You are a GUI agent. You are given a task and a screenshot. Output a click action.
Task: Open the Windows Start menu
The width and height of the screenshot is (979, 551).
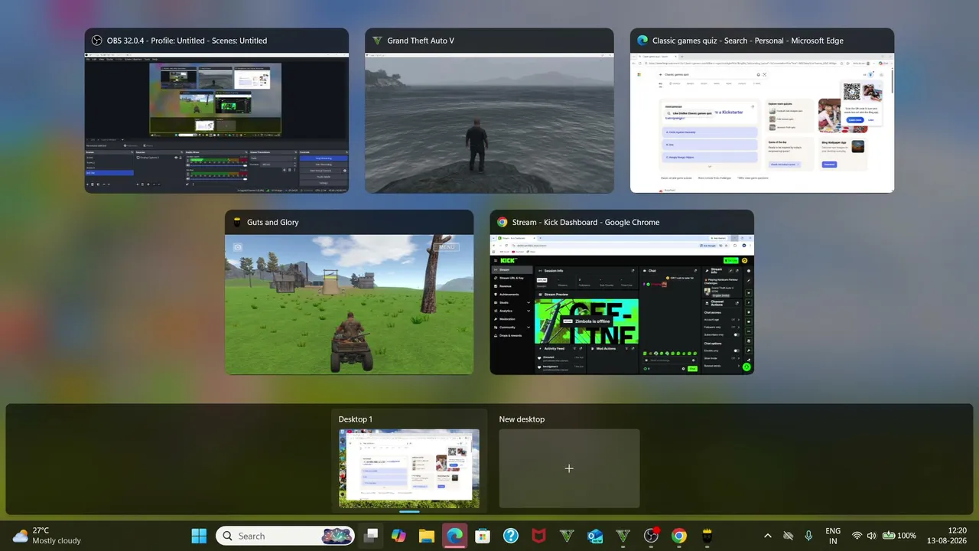(x=199, y=536)
